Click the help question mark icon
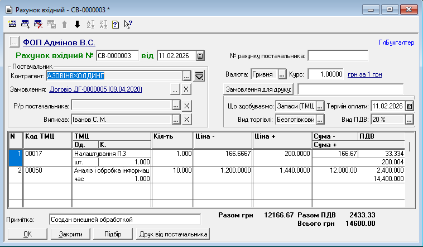 116,24
